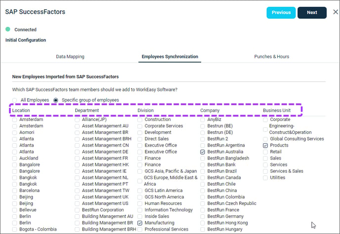
Task: Check the Services & Sales unit
Action: pyautogui.click(x=265, y=171)
